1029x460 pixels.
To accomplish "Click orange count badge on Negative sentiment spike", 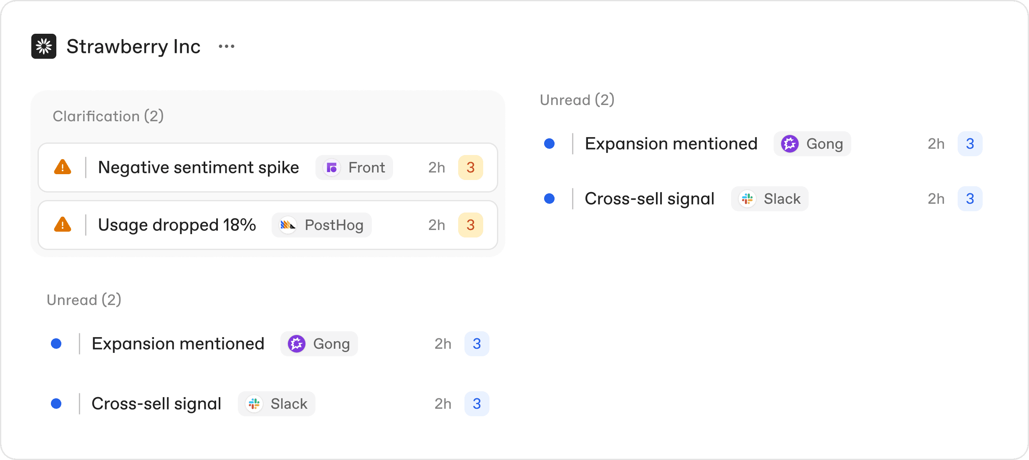I will coord(471,167).
